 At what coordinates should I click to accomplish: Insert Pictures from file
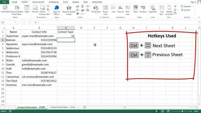[35, 9]
